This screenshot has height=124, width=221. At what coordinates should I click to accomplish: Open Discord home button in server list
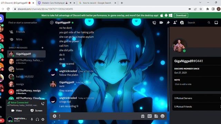(x=1, y=18)
